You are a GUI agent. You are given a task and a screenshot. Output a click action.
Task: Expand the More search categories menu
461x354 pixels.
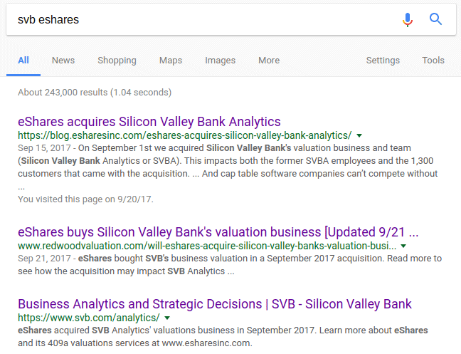pos(269,61)
